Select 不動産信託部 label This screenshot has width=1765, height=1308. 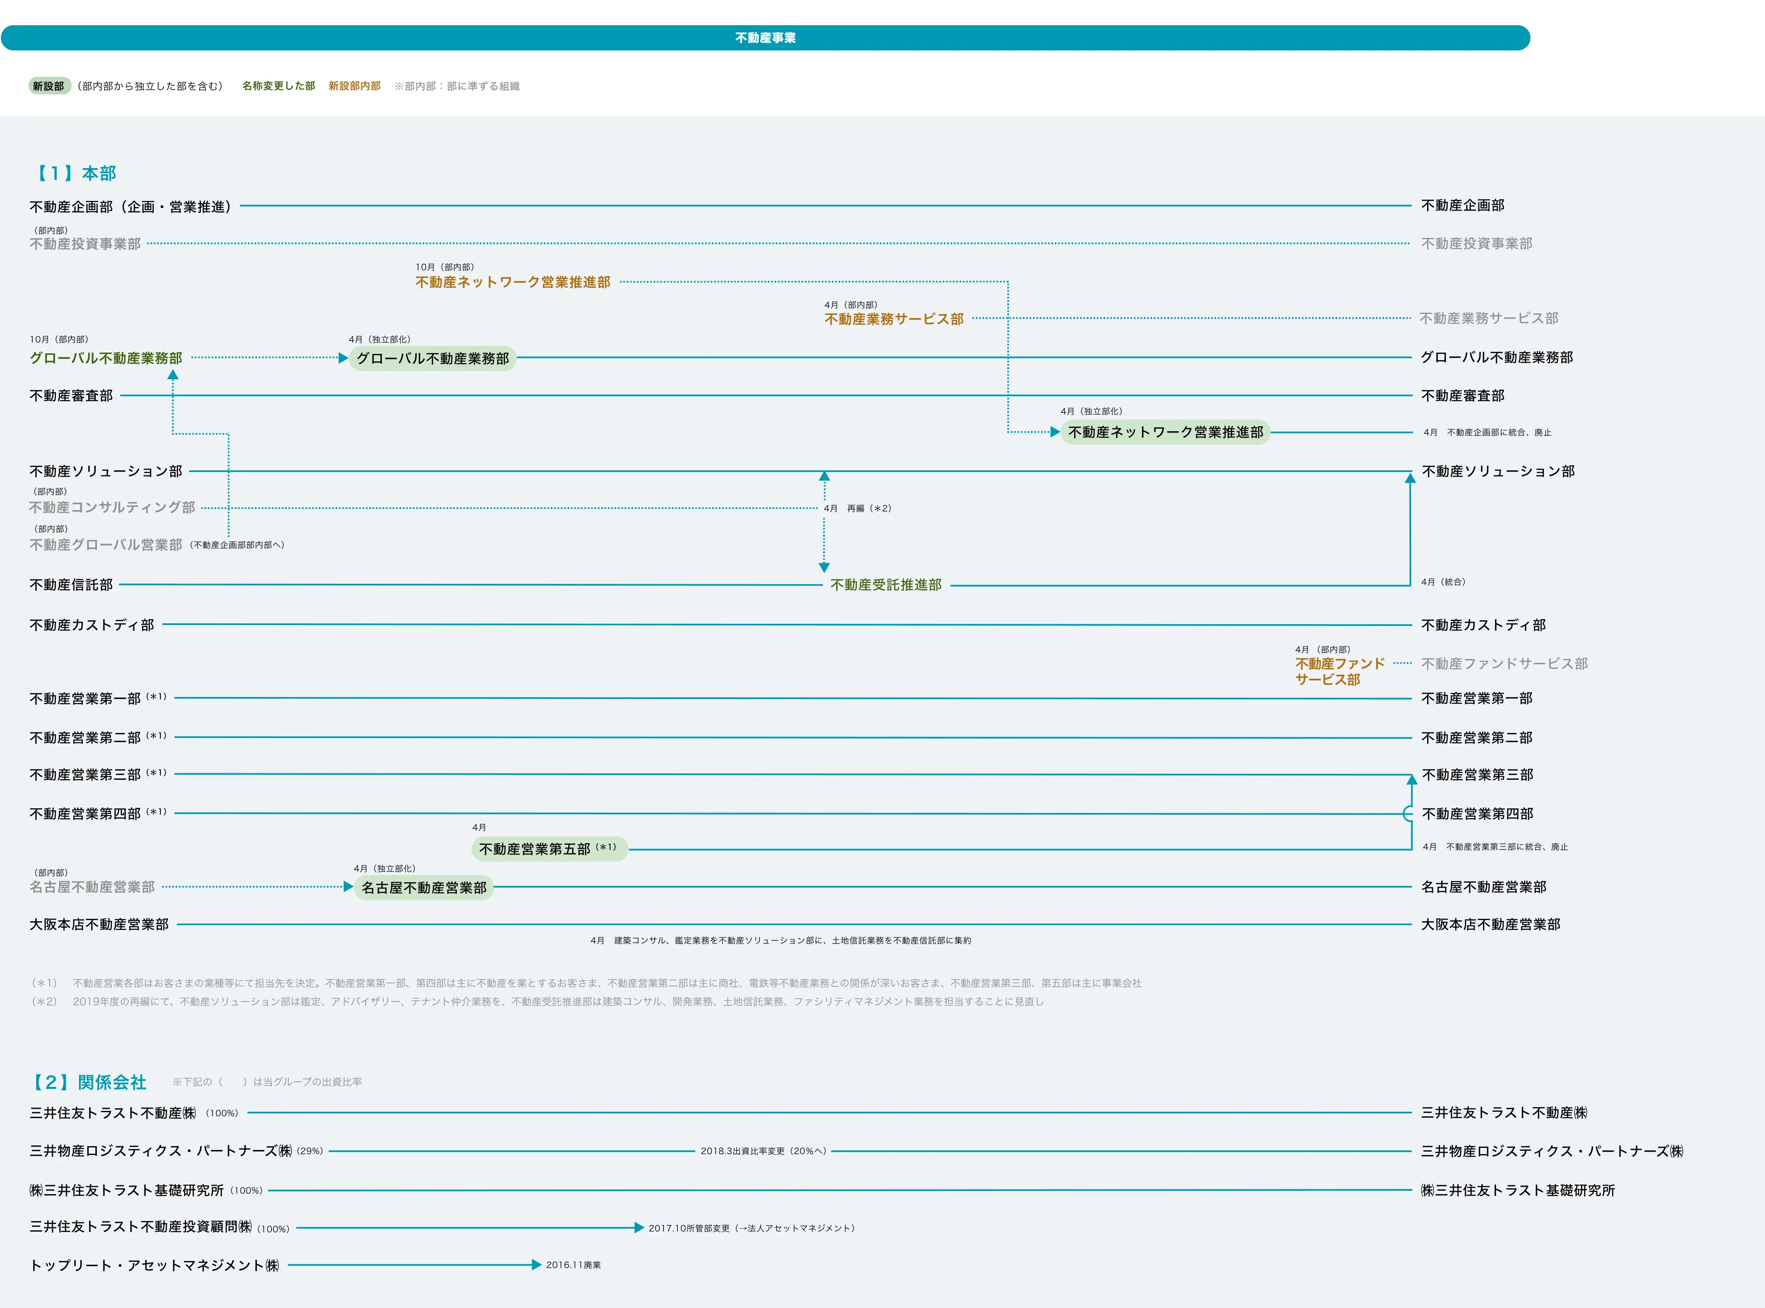[x=71, y=584]
